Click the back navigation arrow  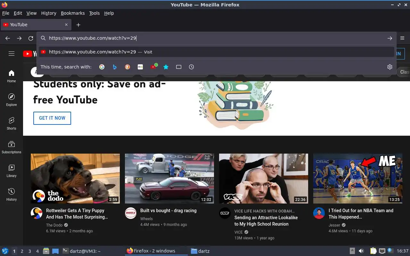coord(8,38)
